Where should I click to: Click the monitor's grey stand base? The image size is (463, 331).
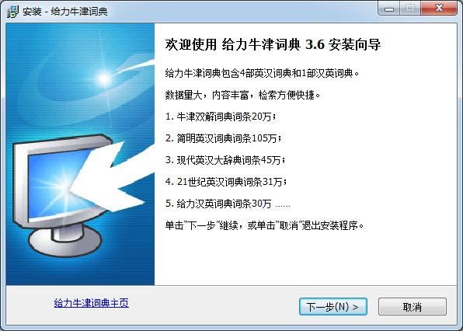[65, 242]
